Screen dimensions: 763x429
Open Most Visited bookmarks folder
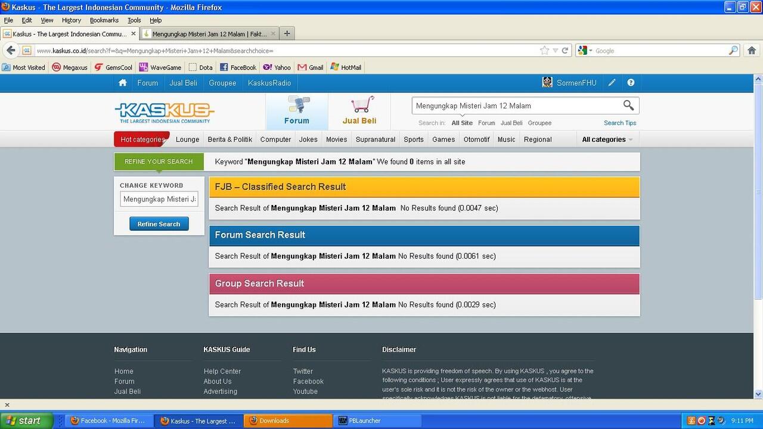click(23, 67)
